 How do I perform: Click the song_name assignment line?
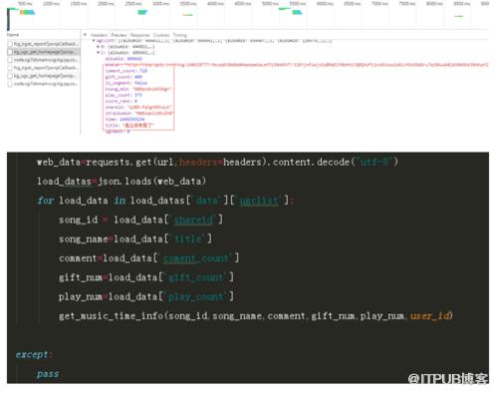point(135,239)
